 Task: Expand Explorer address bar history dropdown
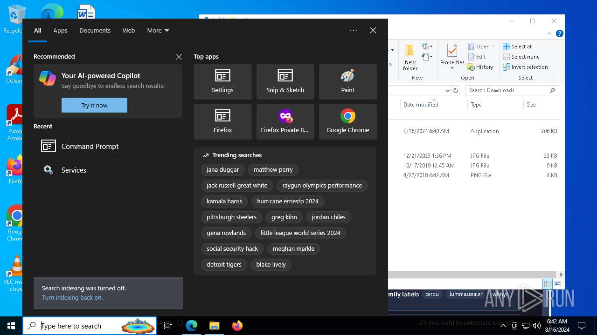(447, 90)
